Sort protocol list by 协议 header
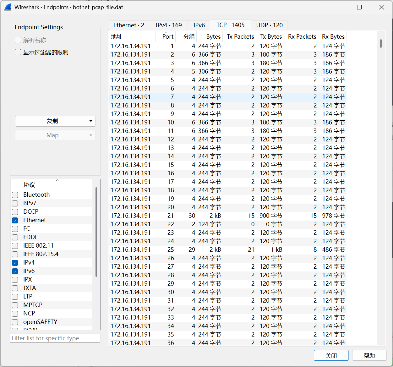393x367 pixels. pos(57,185)
